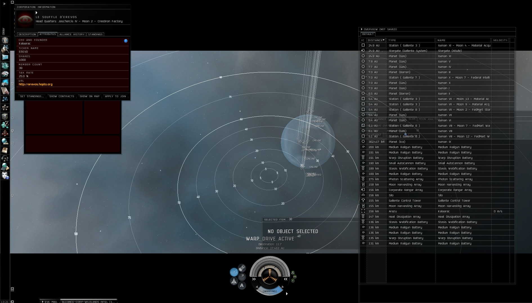Image resolution: width=532 pixels, height=303 pixels.
Task: Open the Jukebox headphones icon
Action: [x=5, y=159]
